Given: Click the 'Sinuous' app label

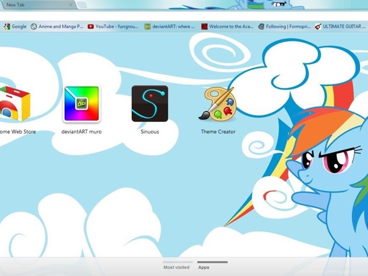Looking at the screenshot, I should click(x=150, y=132).
